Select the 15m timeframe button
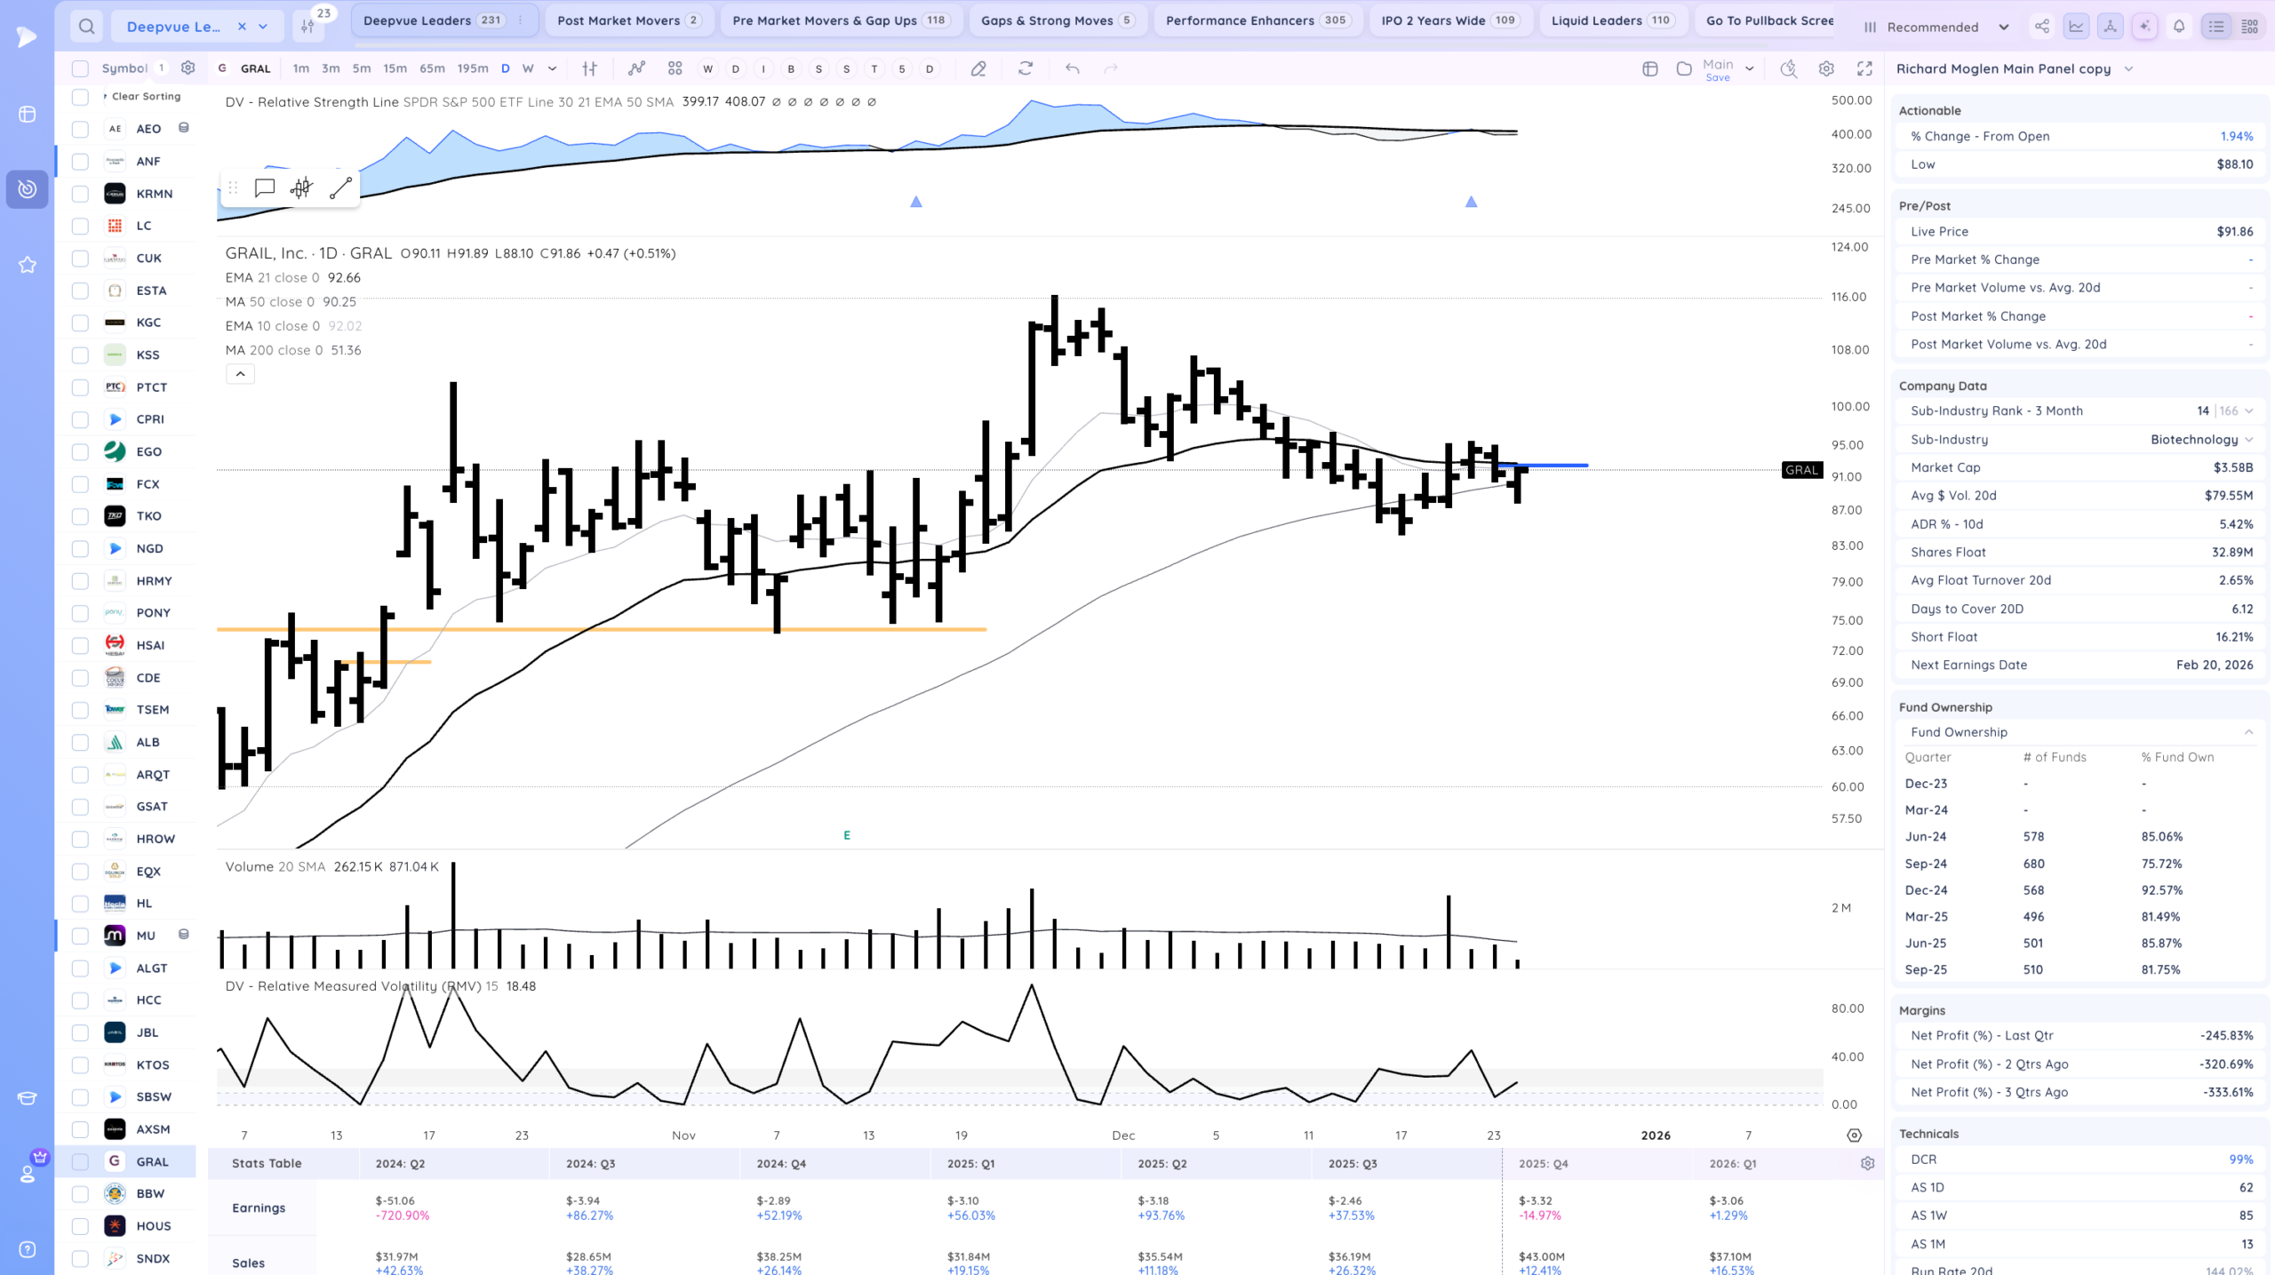Image resolution: width=2275 pixels, height=1275 pixels. pos(395,68)
